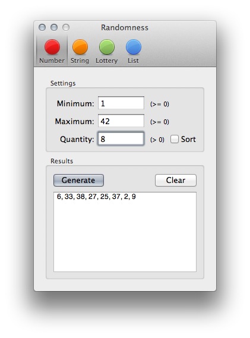
Task: Click the "Lottery" label in the toolbar
Action: click(x=107, y=61)
